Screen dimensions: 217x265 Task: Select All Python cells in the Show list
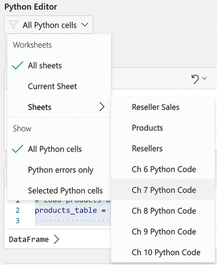click(59, 149)
